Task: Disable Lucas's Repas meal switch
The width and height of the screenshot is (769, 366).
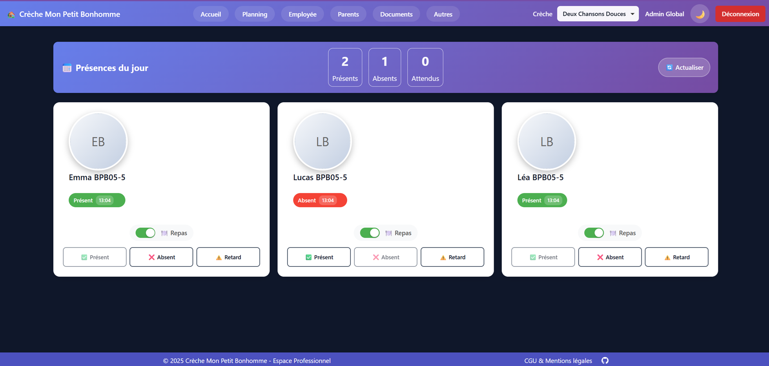Action: pyautogui.click(x=370, y=233)
